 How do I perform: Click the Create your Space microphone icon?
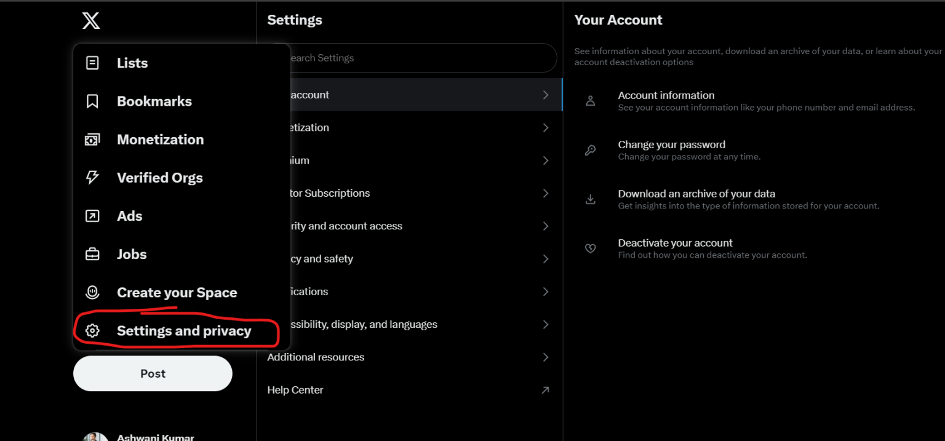click(x=92, y=292)
